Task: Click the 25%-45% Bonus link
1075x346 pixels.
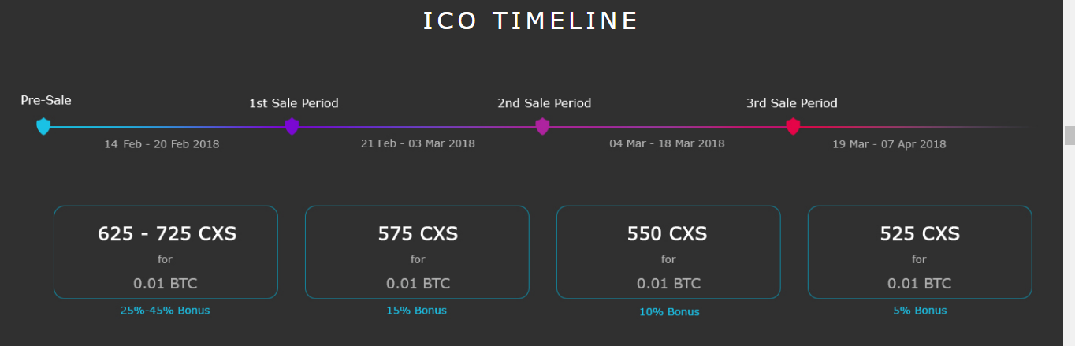Action: pyautogui.click(x=166, y=311)
